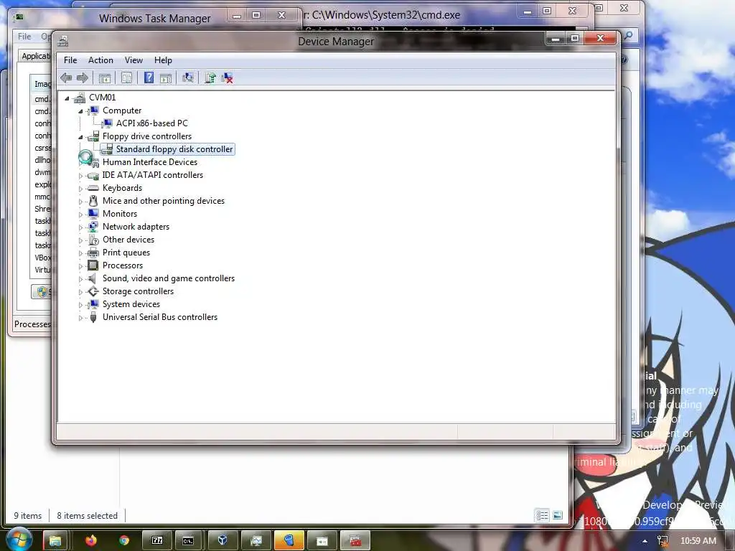This screenshot has width=735, height=551.
Task: Switch Explorer window to details view button
Action: click(543, 515)
